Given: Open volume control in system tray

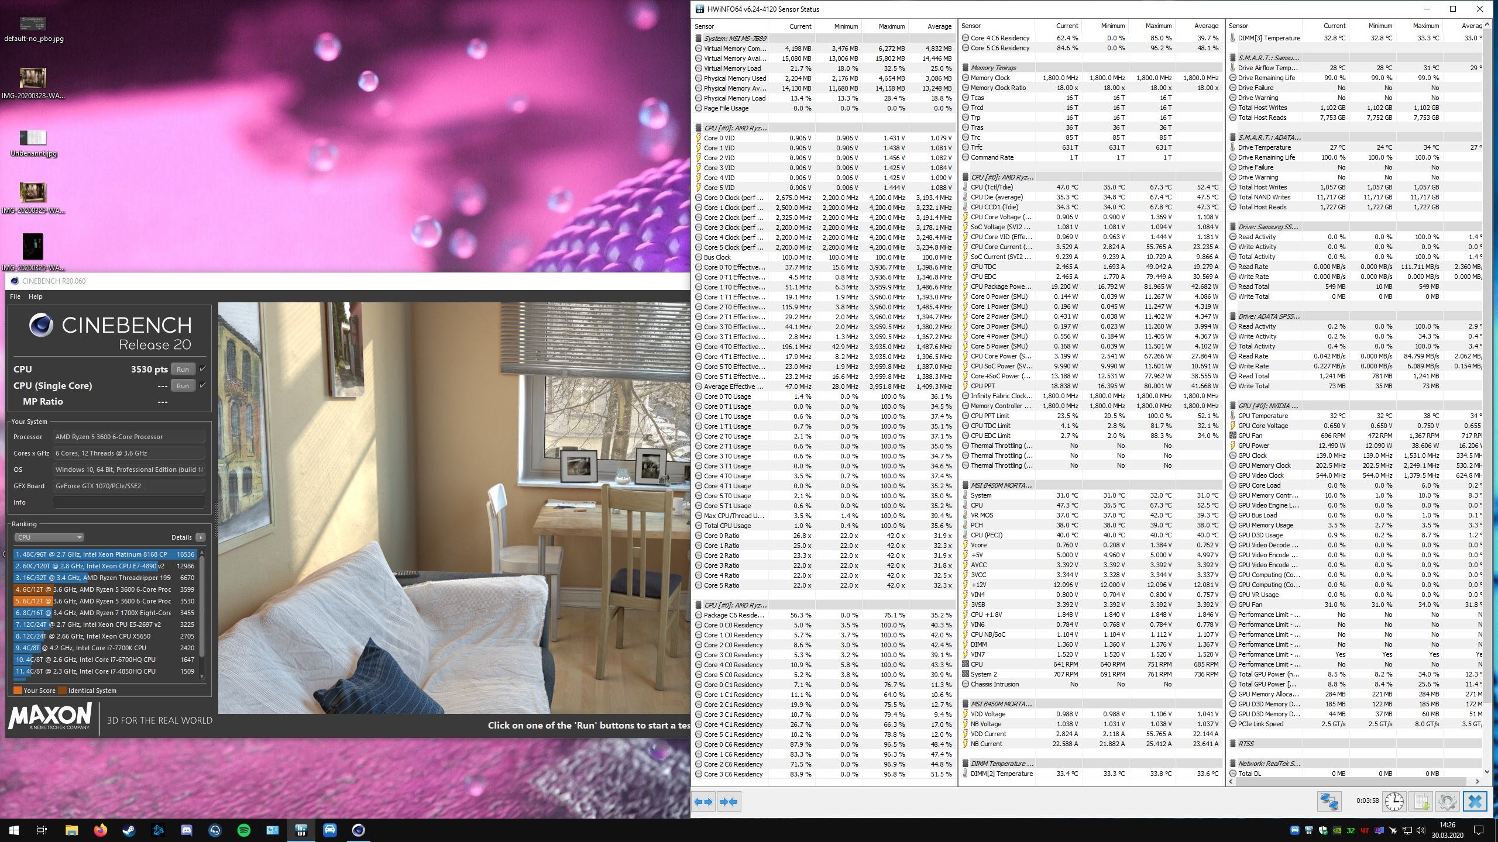Looking at the screenshot, I should coord(1421,830).
